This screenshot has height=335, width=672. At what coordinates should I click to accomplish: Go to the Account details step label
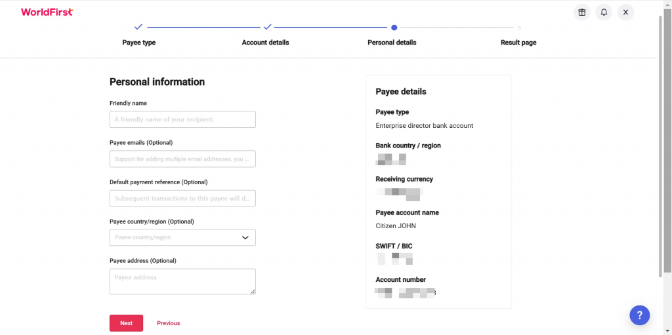[265, 43]
